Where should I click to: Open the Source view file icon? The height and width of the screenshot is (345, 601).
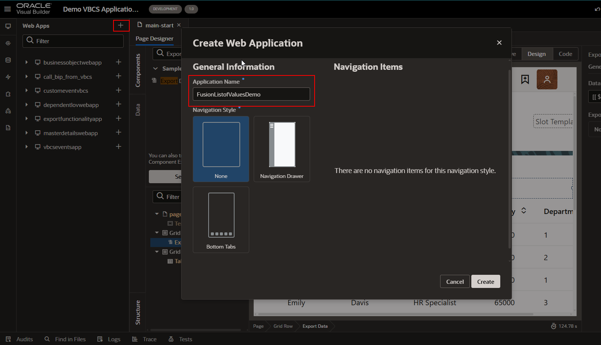point(8,128)
